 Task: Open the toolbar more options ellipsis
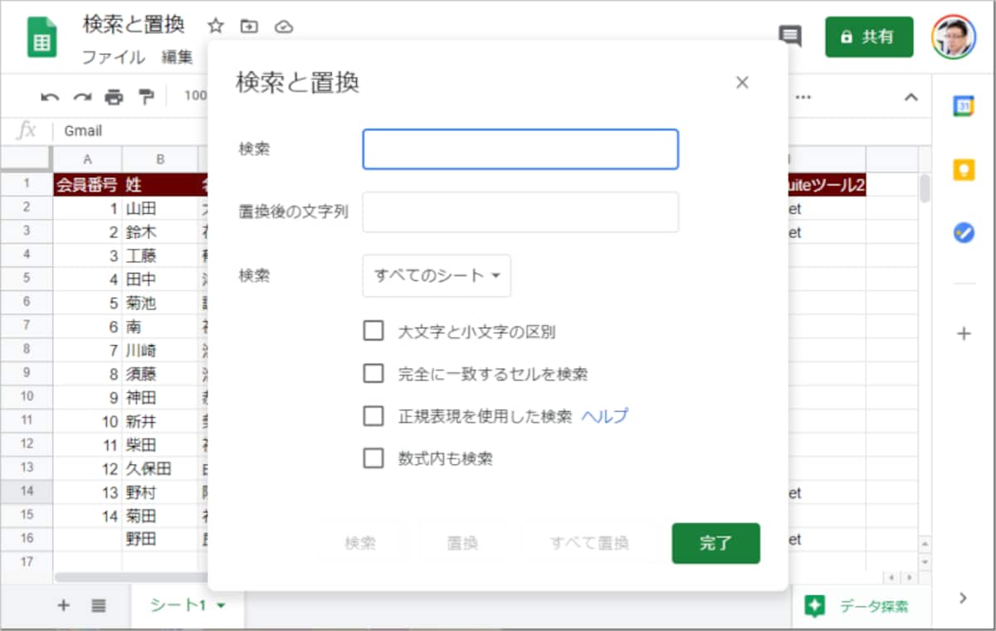[803, 97]
